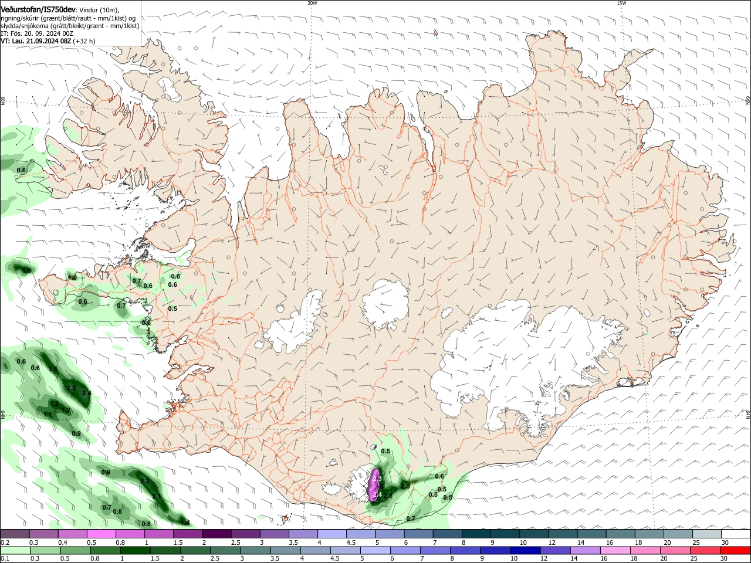Click the upper-row swatch between 1.5 and 2
This screenshot has height=563, width=751.
click(188, 534)
